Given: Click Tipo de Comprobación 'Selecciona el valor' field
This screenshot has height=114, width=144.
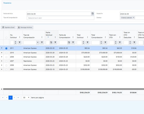Looking at the screenshot, I should pyautogui.click(x=60, y=18).
